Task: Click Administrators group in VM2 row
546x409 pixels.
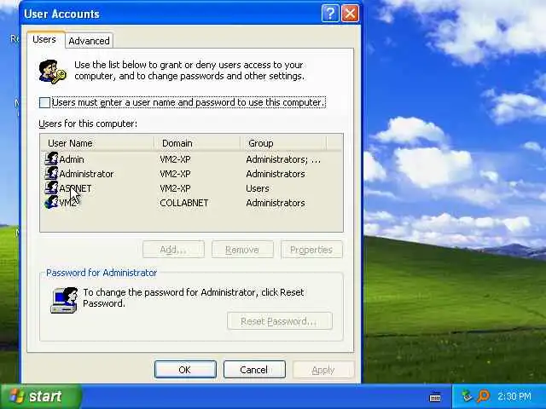Action: pos(276,203)
